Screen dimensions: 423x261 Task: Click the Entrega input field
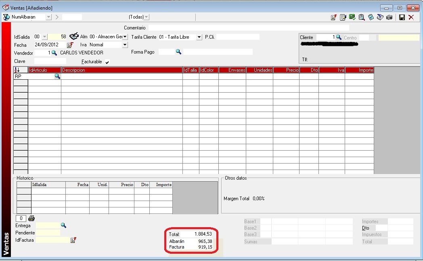48,225
